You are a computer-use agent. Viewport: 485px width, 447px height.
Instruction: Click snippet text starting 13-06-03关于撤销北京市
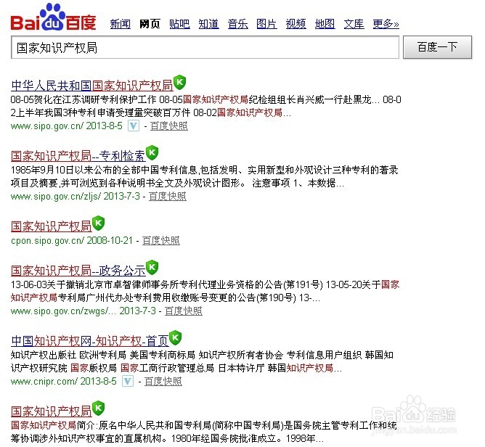pos(205,291)
